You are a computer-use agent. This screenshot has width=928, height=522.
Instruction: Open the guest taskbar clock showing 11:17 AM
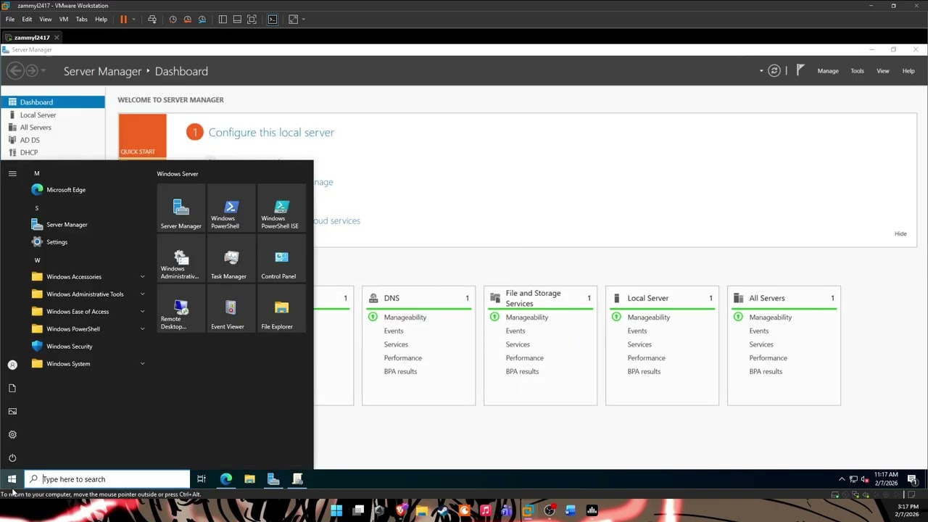[886, 479]
